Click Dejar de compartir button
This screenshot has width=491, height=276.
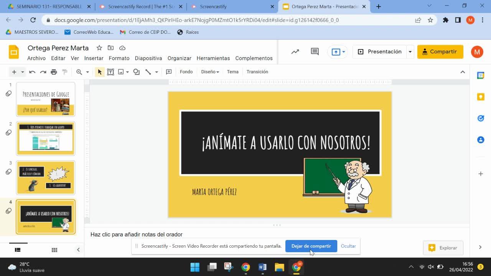click(311, 246)
